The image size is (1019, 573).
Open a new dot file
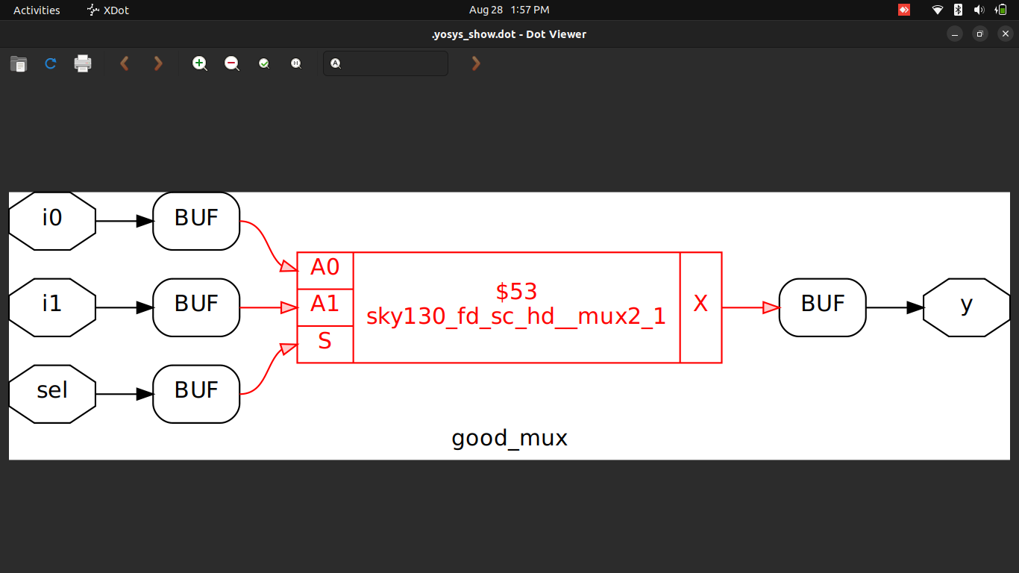click(18, 63)
